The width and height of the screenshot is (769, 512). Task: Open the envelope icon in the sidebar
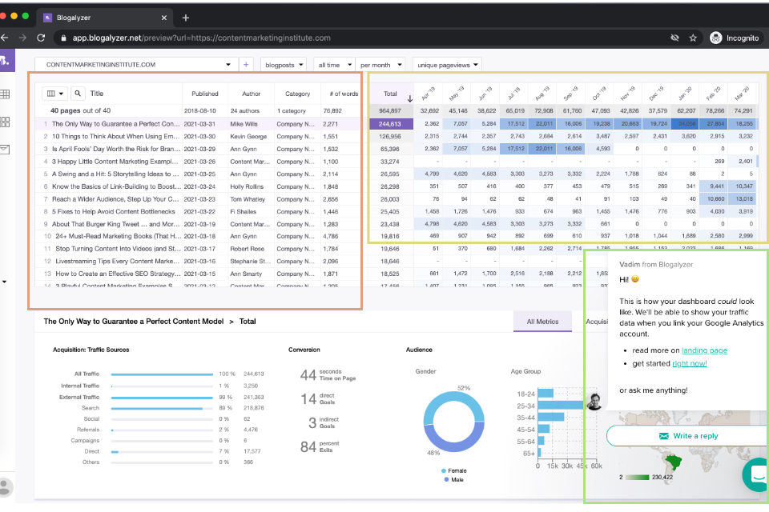[x=5, y=149]
